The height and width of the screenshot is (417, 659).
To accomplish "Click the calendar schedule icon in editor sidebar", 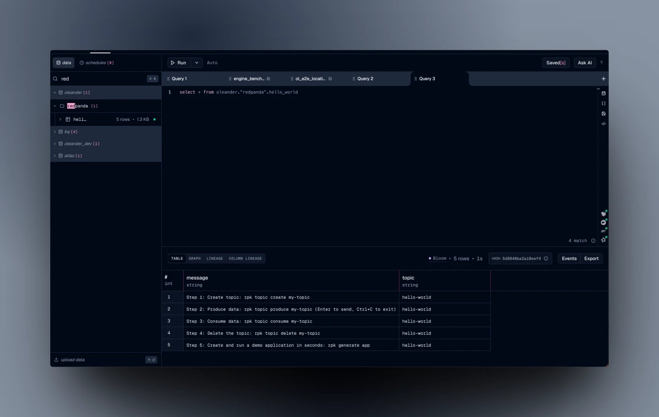I will click(603, 93).
